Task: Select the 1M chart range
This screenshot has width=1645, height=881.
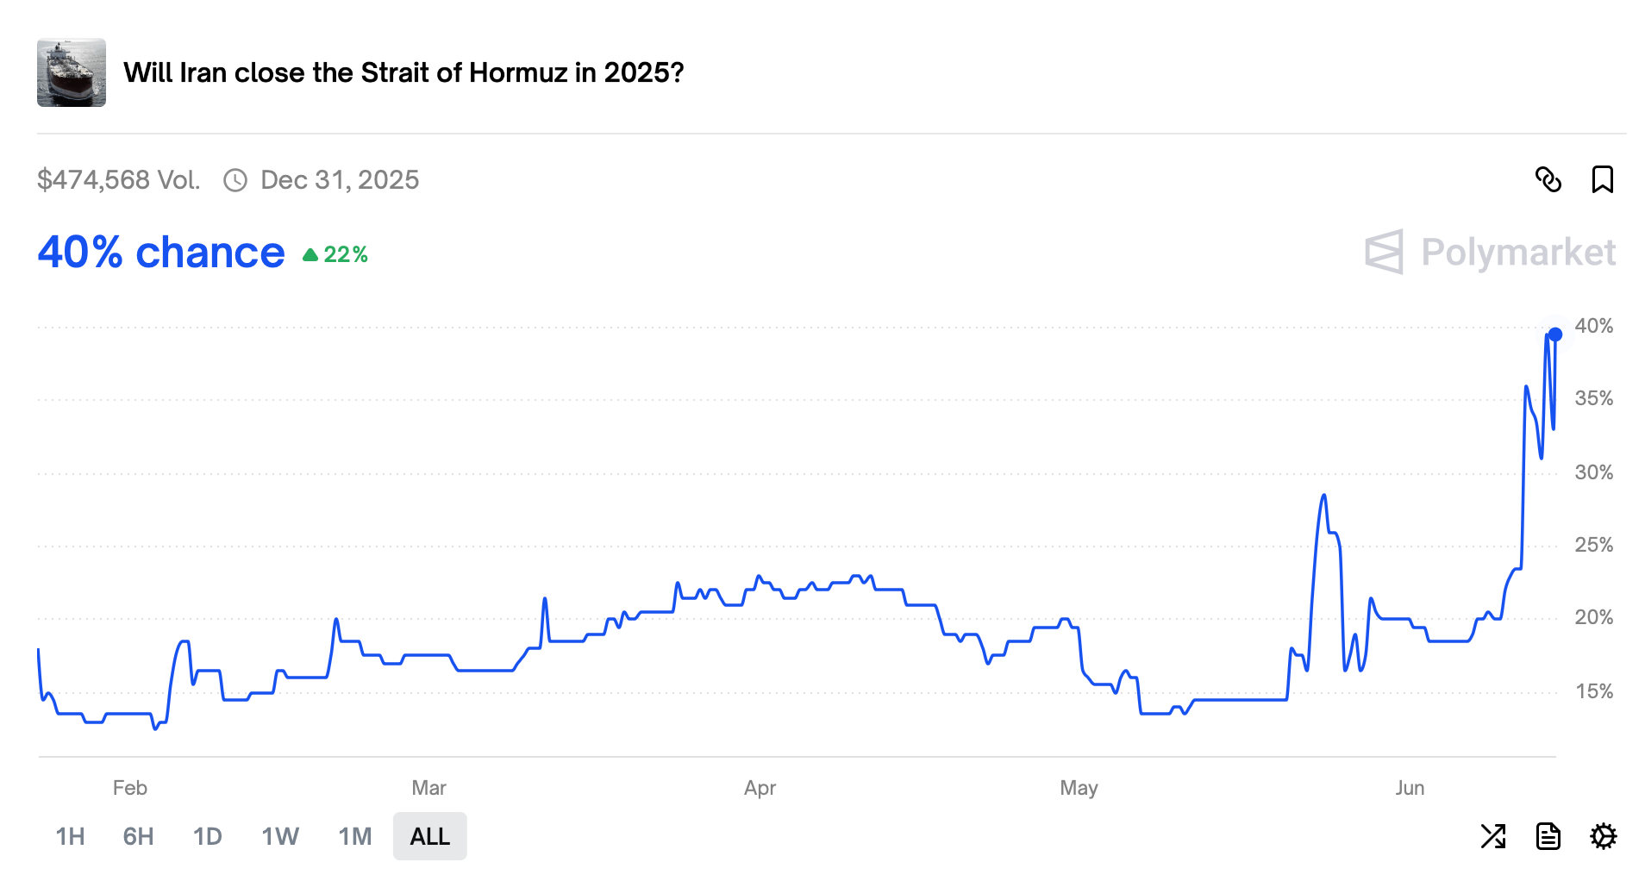Action: (355, 836)
